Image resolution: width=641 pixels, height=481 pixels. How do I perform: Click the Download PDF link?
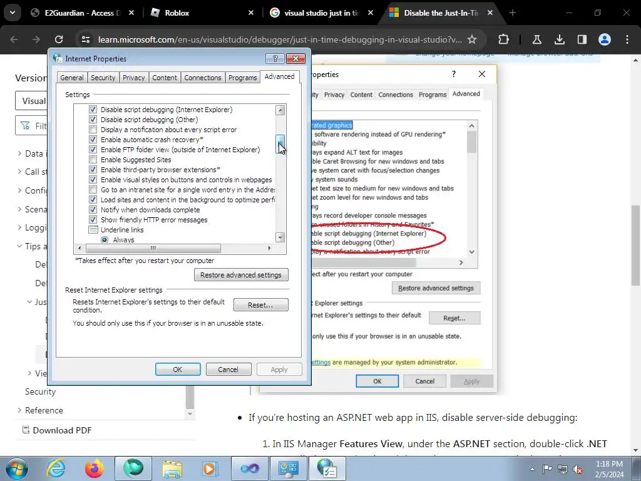coord(62,430)
